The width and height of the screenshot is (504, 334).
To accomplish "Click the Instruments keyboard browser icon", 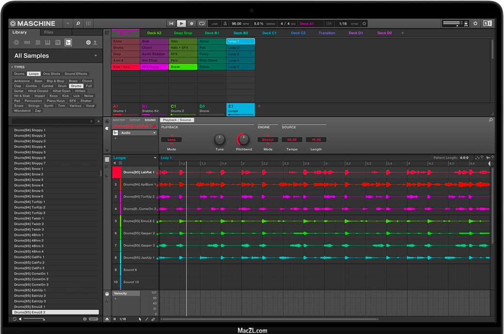I will (47, 43).
